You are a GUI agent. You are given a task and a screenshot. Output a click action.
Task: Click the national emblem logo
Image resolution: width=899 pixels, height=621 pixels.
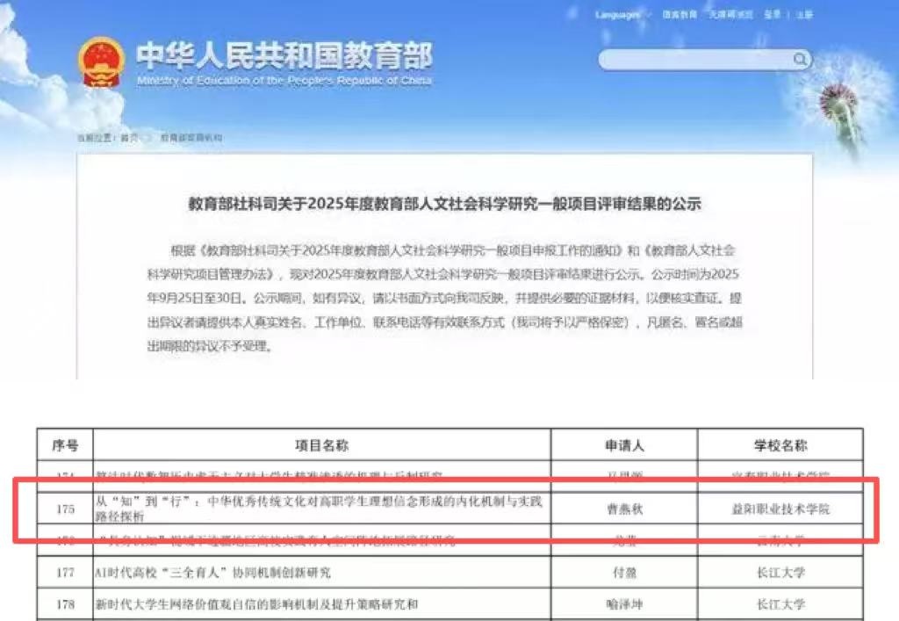(x=101, y=62)
